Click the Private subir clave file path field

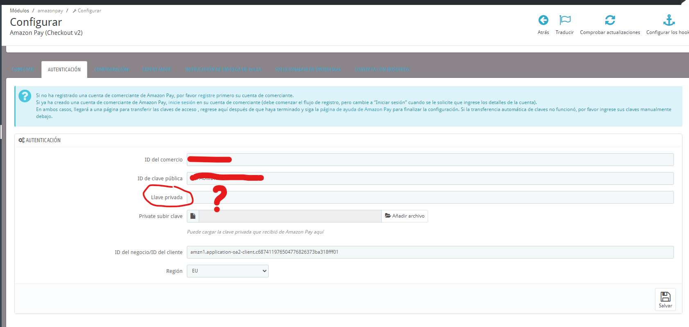click(x=290, y=216)
